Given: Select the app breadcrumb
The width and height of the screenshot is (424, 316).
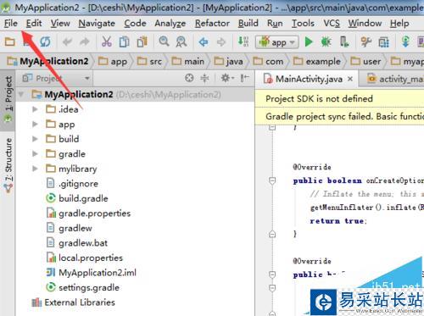Looking at the screenshot, I should click(113, 61).
